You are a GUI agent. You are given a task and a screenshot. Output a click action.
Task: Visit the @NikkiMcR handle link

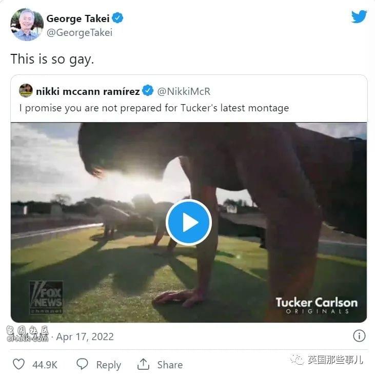pos(184,91)
